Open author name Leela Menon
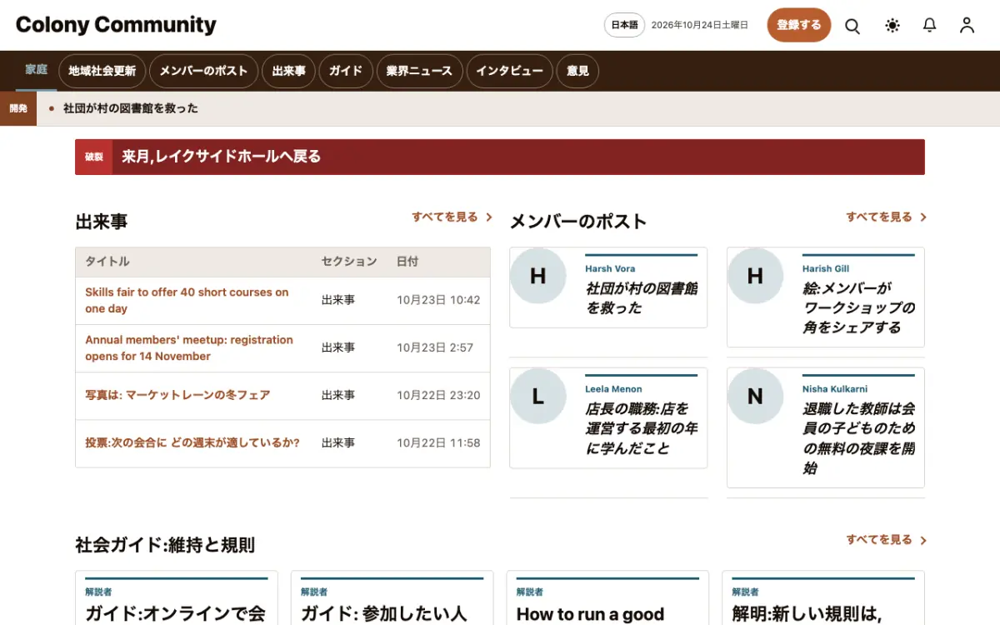The width and height of the screenshot is (1000, 625). point(613,389)
